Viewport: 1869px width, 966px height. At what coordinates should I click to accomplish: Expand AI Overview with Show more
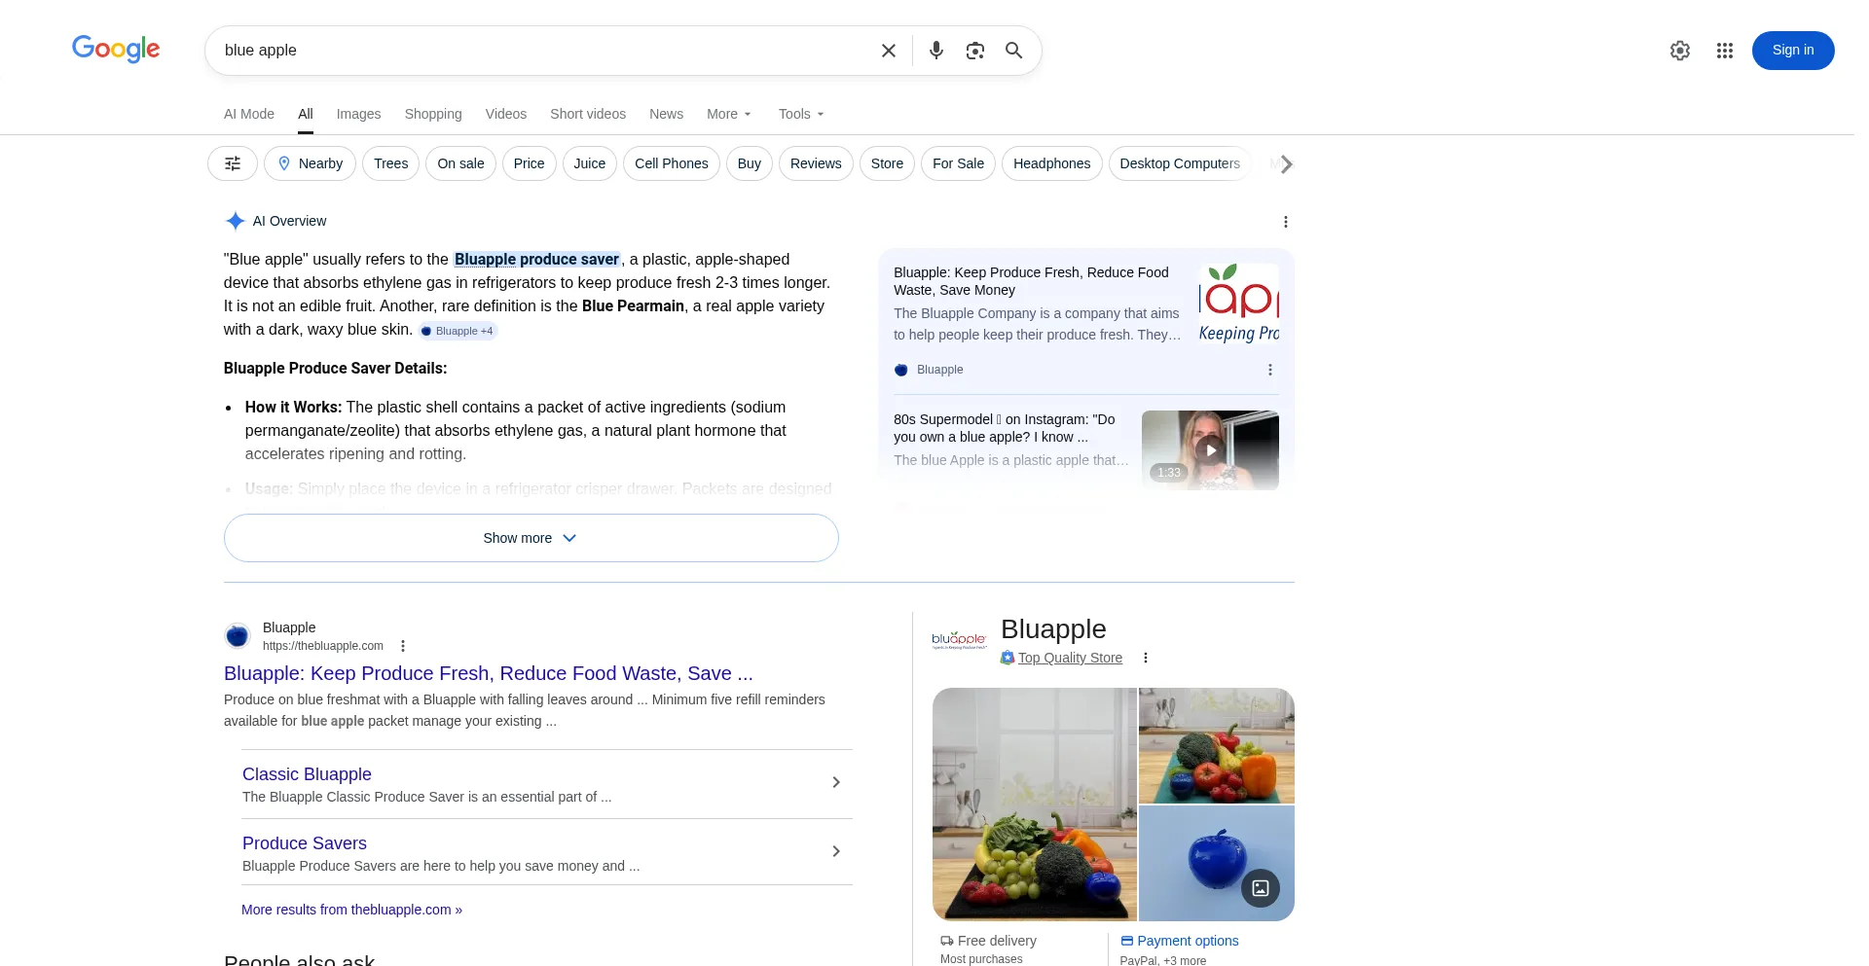pos(531,538)
